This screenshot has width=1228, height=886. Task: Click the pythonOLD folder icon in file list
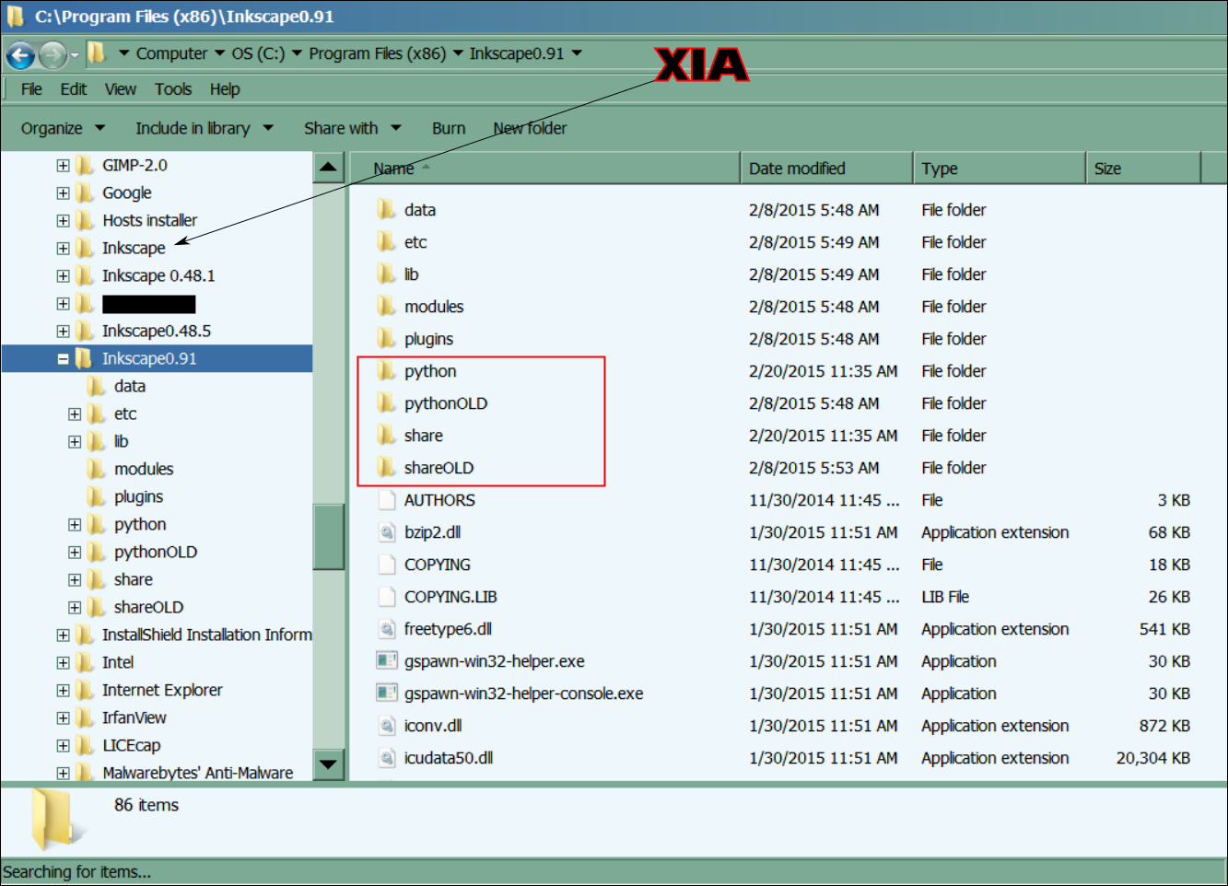click(x=387, y=403)
